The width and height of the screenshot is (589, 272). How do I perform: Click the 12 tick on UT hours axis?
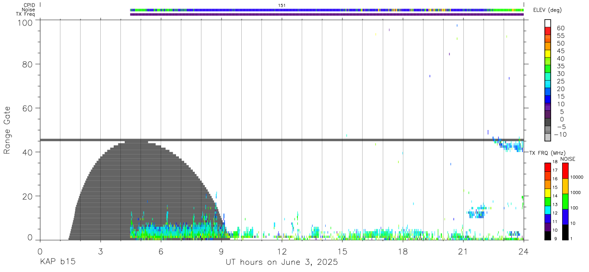click(x=282, y=252)
